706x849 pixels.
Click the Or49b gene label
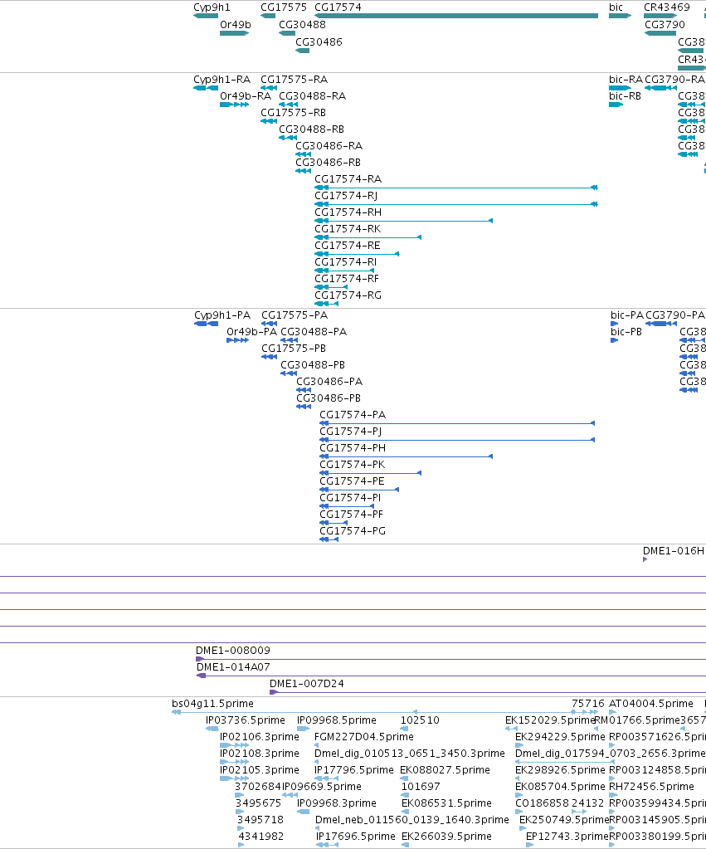(x=236, y=24)
